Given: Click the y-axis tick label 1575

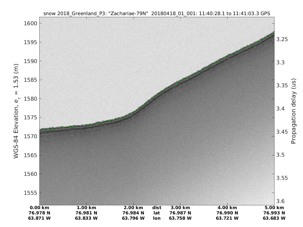Looking at the screenshot, I should pyautogui.click(x=30, y=118).
